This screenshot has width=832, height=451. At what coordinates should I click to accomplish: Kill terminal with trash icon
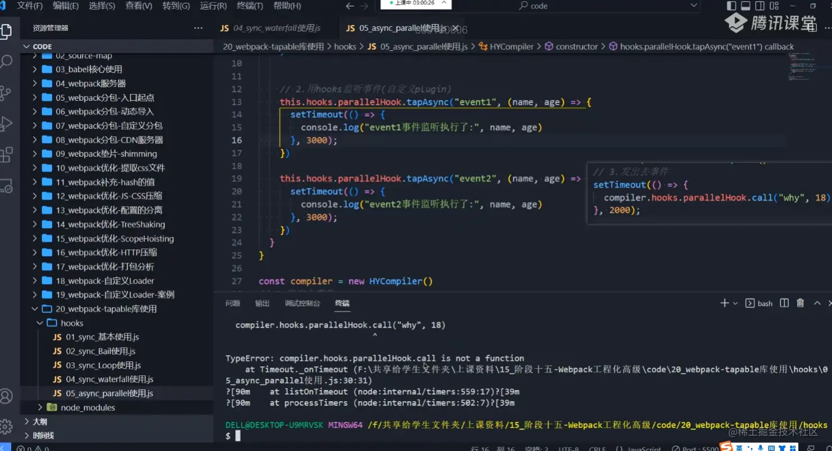pos(801,303)
